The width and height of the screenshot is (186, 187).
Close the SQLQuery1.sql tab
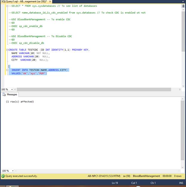click(50, 1)
